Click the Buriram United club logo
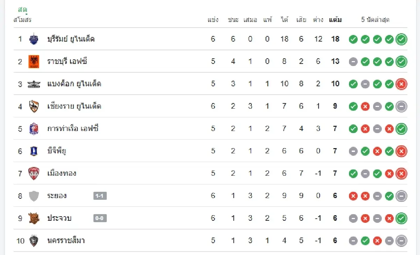Screen dimensions: 420x255 click(x=34, y=39)
